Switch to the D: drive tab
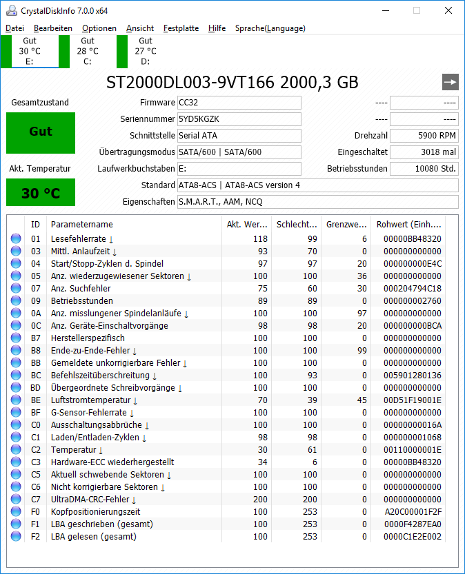Image resolution: width=465 pixels, height=574 pixels. pos(146,51)
